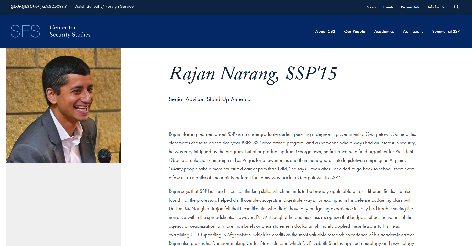
Task: Open the Events link
Action: (x=388, y=7)
